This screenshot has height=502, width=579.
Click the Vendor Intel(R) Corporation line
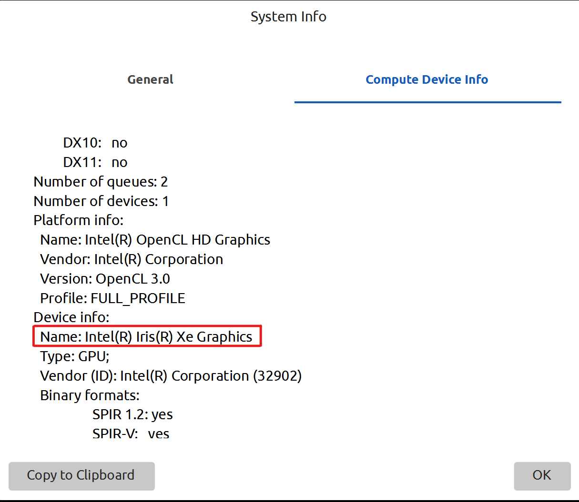point(131,259)
